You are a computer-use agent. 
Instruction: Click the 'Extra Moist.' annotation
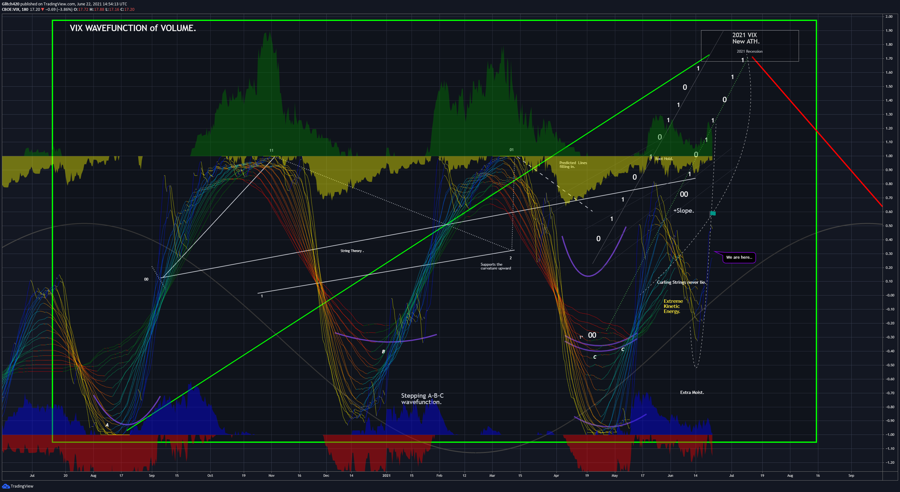point(692,393)
